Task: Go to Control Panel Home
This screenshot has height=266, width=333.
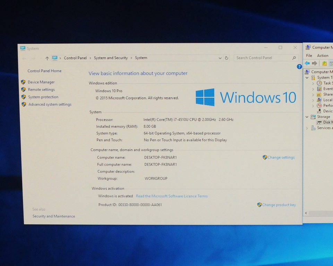Action: [x=44, y=71]
